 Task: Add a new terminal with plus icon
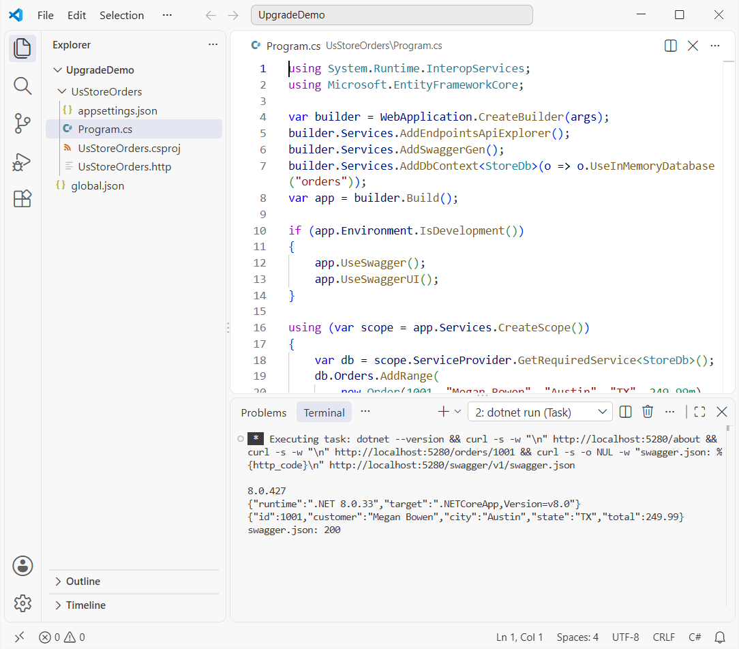[444, 412]
